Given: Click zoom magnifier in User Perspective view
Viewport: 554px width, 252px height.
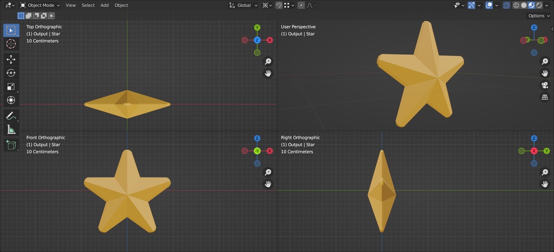Looking at the screenshot, I should click(x=545, y=62).
